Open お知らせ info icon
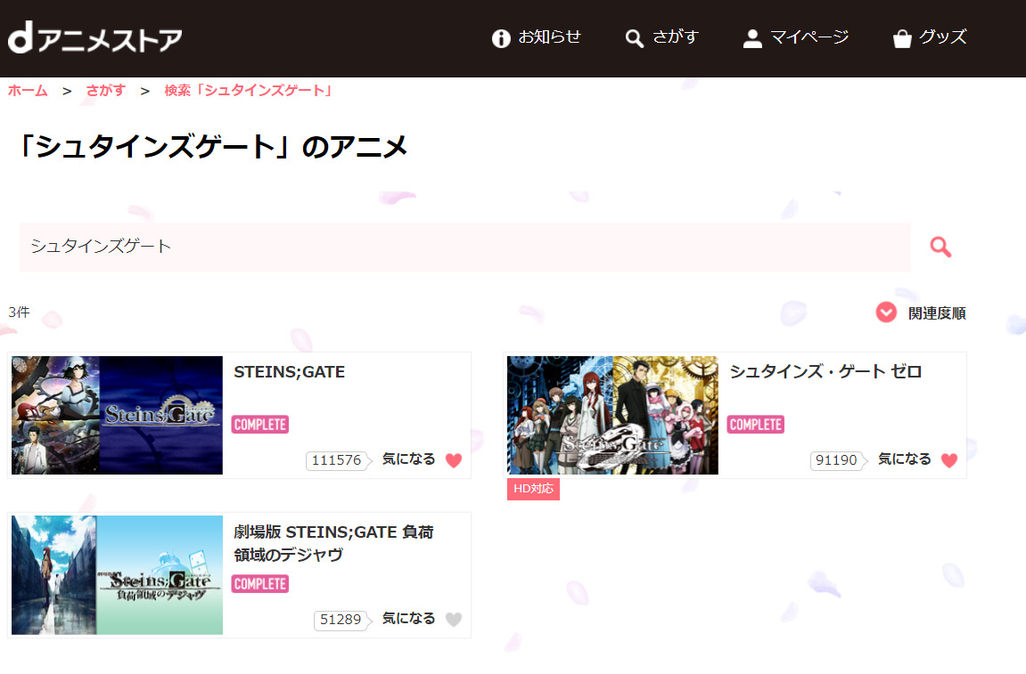Viewport: 1026px width, 674px height. pos(501,38)
